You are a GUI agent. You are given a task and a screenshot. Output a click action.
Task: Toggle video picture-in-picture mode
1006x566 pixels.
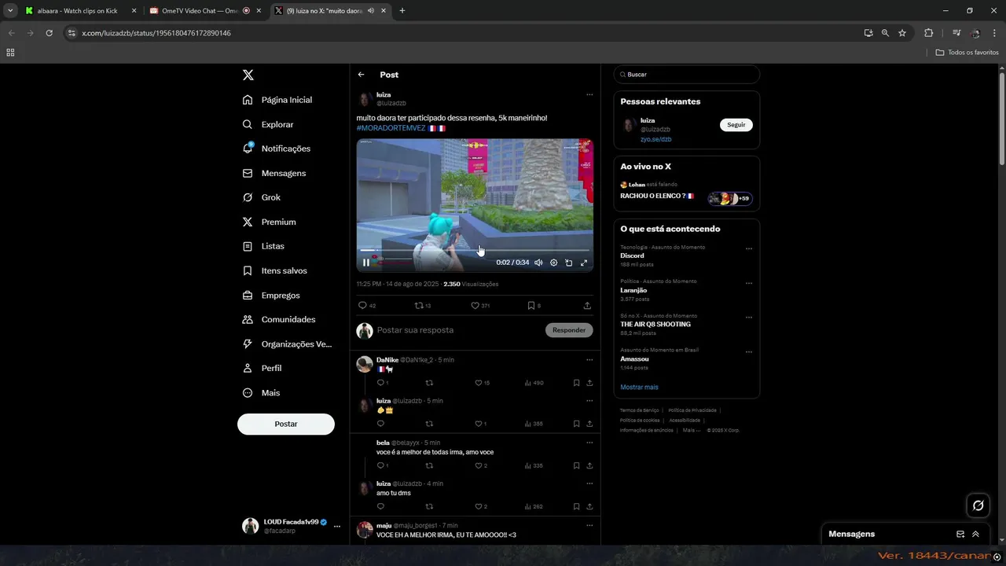[x=568, y=263]
